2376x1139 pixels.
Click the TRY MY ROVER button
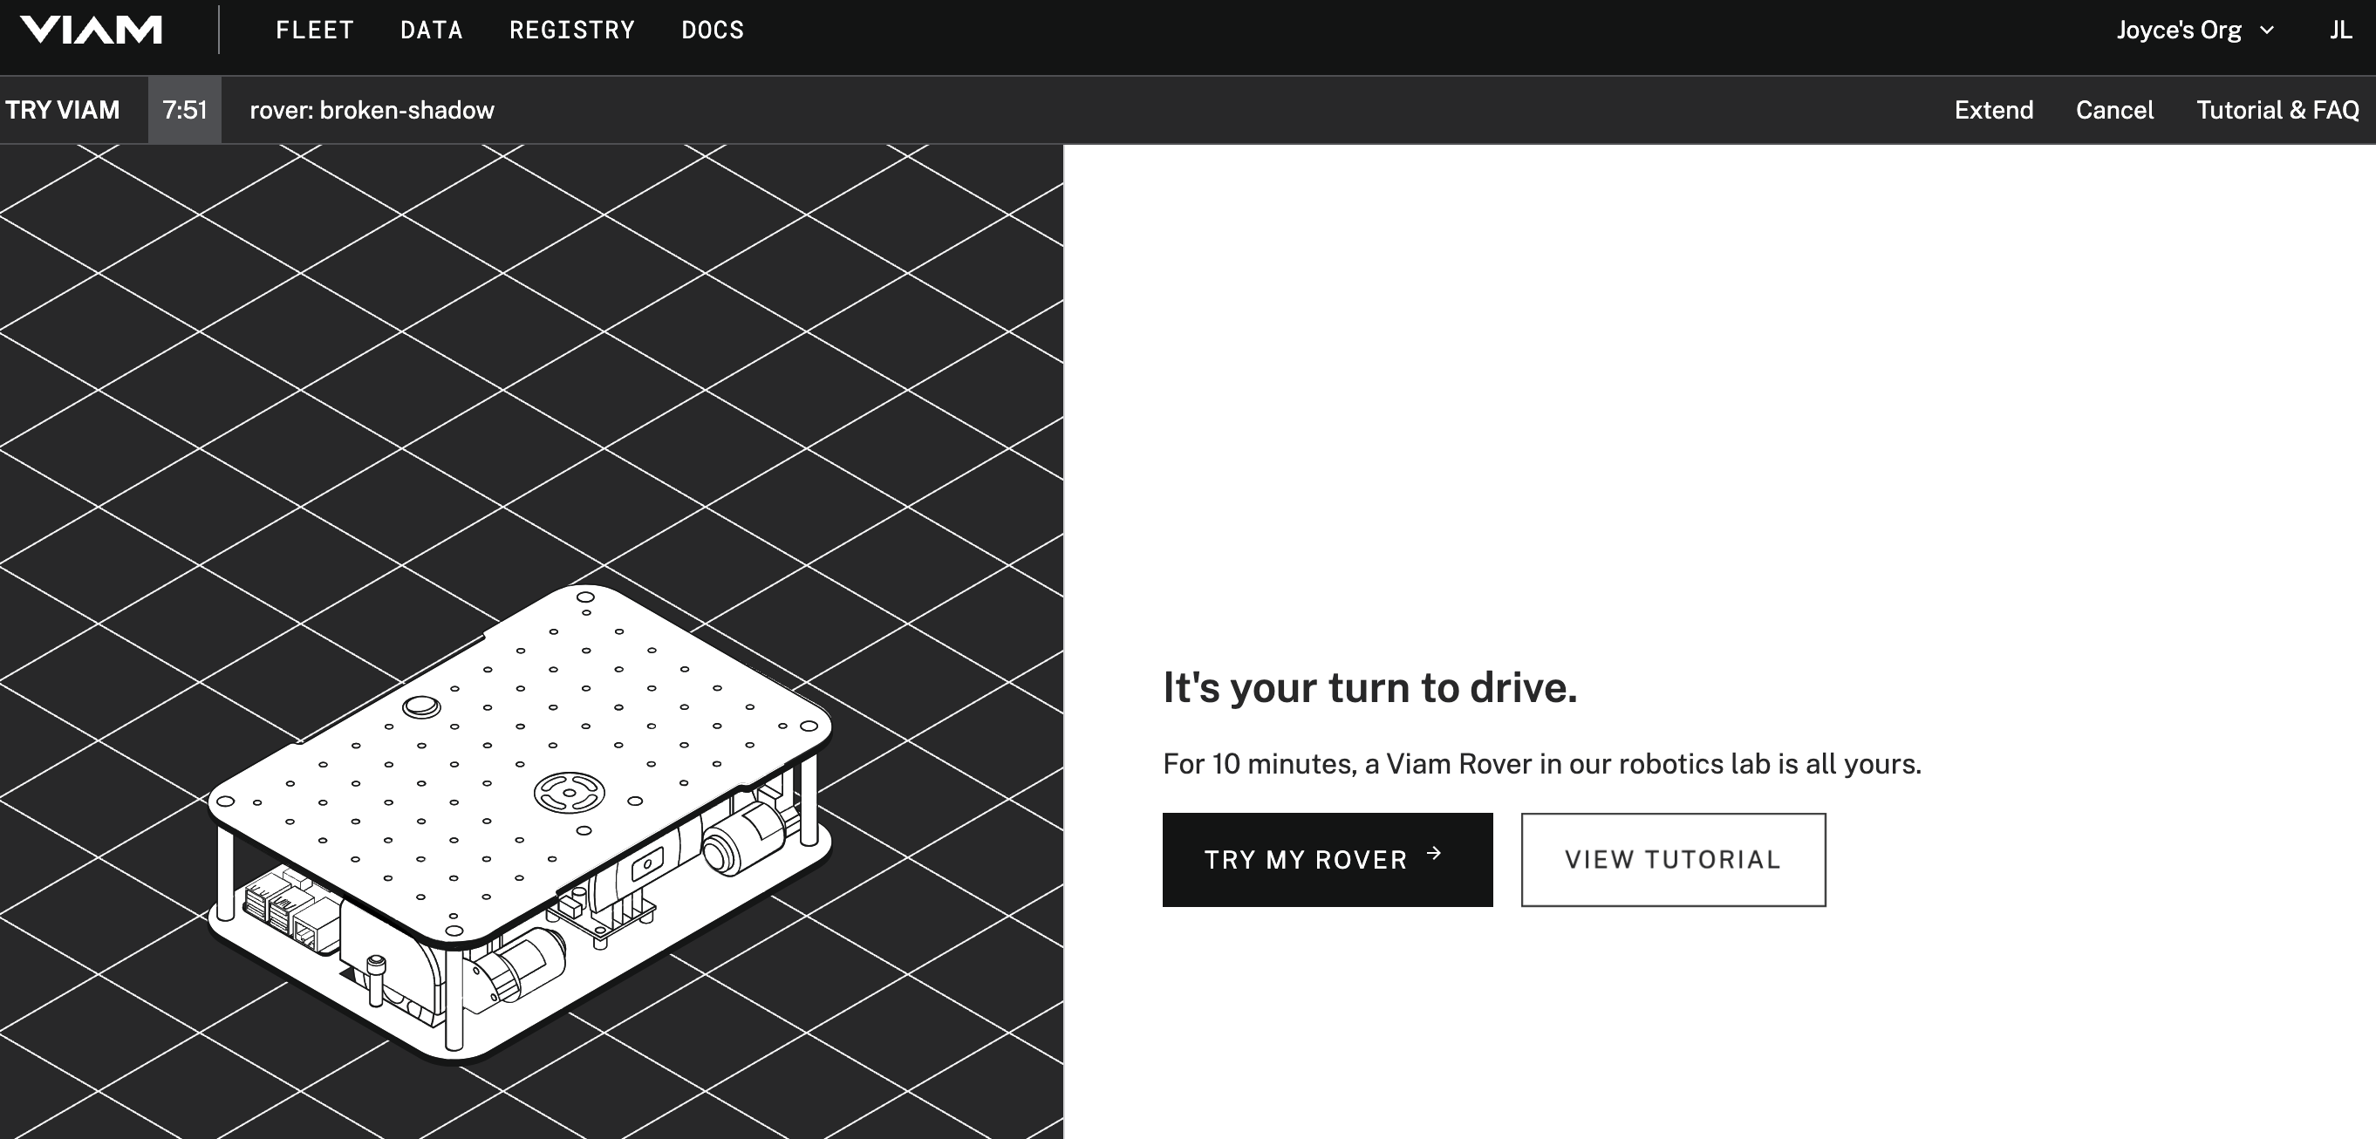pyautogui.click(x=1328, y=860)
